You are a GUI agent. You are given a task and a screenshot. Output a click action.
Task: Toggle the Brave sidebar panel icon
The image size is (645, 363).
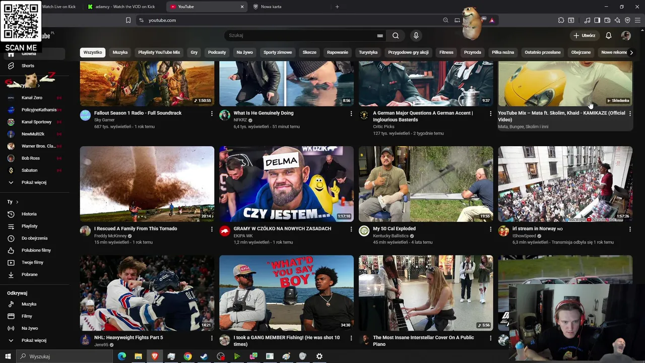[x=597, y=20]
